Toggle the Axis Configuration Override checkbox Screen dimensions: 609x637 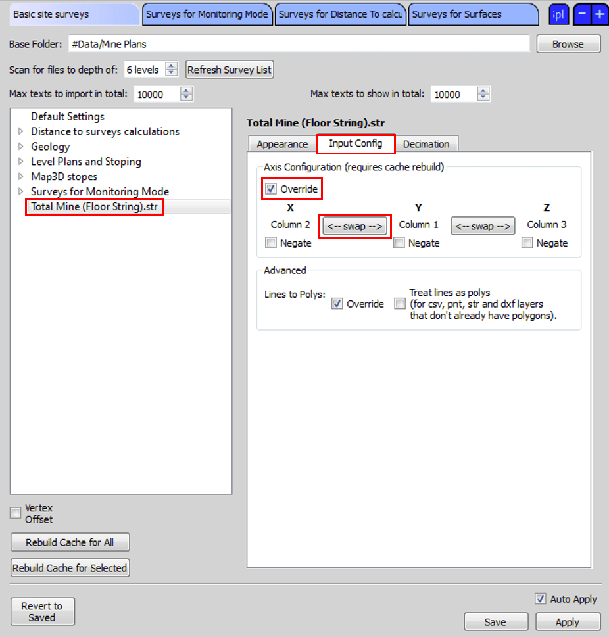pyautogui.click(x=271, y=189)
